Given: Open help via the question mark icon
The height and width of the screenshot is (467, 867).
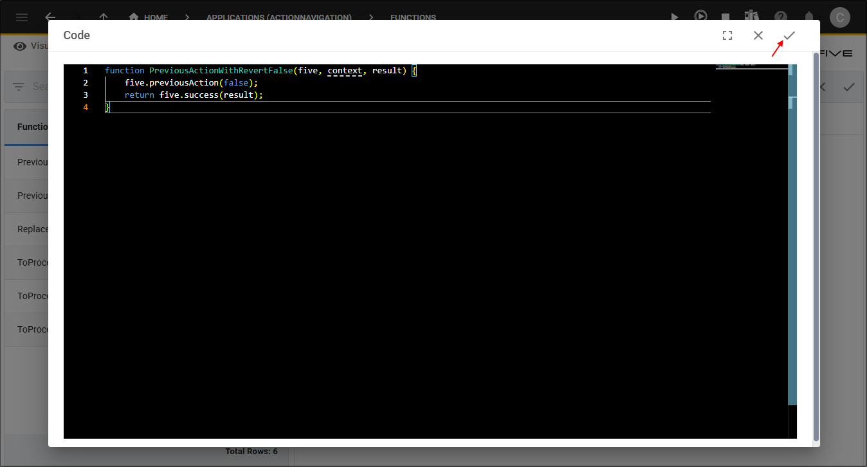Looking at the screenshot, I should 780,17.
